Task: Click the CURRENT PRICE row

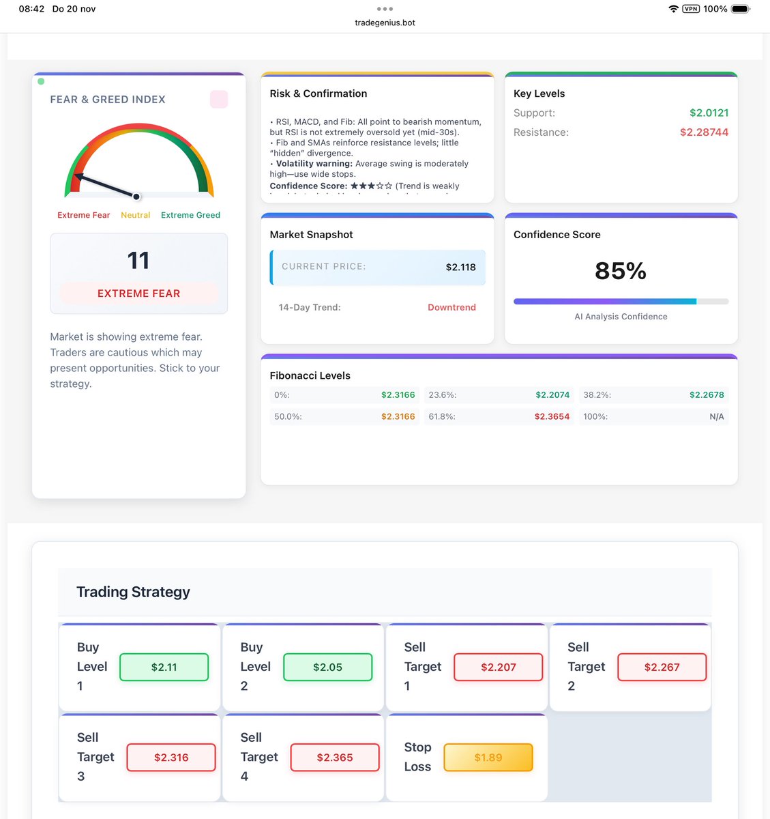Action: [x=378, y=267]
